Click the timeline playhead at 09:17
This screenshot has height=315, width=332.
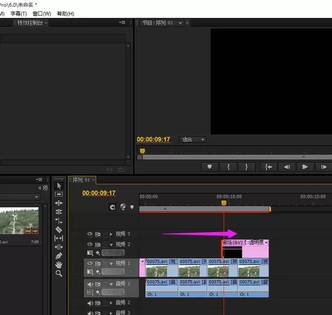224,203
